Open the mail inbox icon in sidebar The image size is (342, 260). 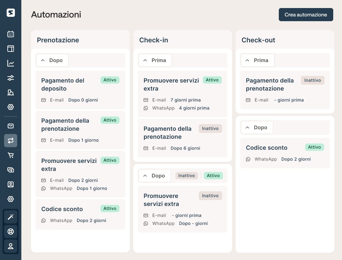point(11,126)
